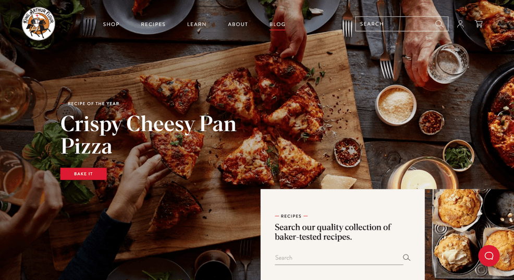
Task: Open the red chat bubble widget
Action: pyautogui.click(x=489, y=256)
